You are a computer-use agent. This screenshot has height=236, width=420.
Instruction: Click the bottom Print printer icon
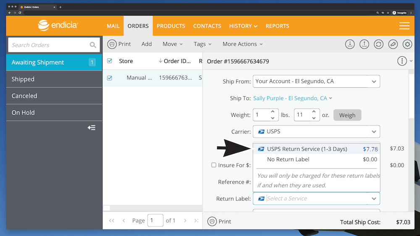click(212, 221)
